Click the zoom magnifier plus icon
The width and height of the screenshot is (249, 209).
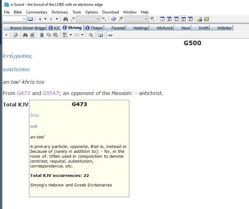91,35
